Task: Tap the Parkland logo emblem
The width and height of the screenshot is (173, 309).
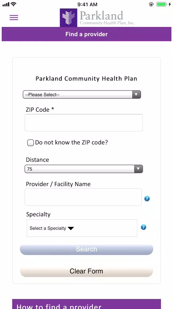Action: click(x=68, y=17)
